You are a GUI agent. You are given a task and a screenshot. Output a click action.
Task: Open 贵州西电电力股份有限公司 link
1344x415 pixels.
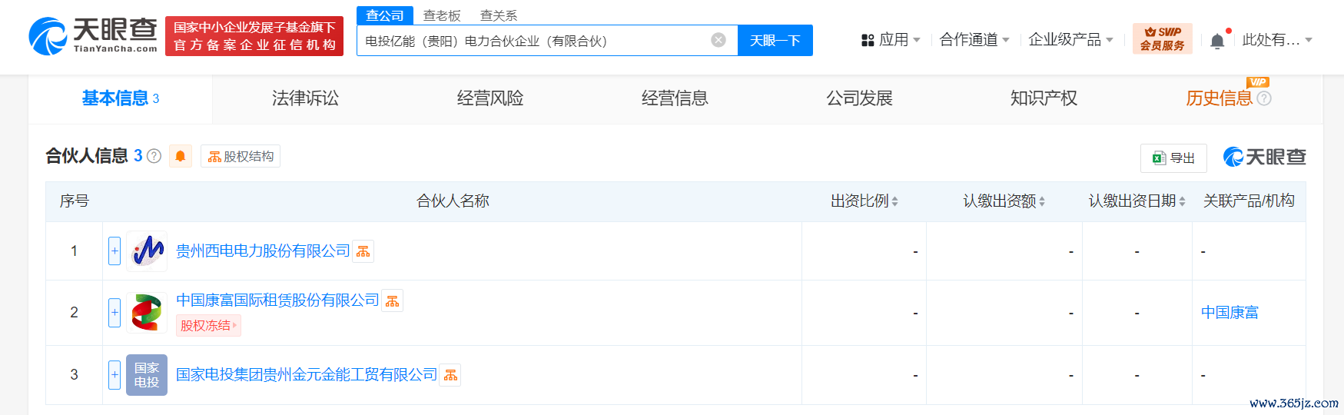(x=263, y=251)
